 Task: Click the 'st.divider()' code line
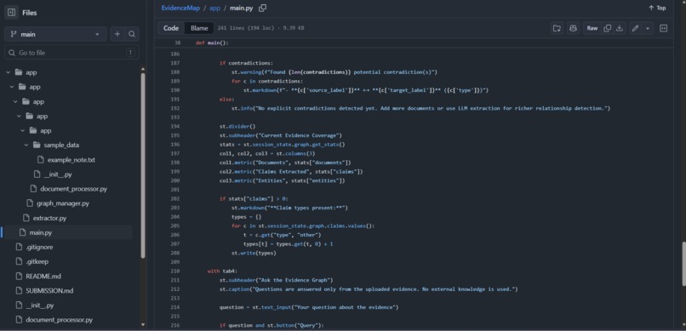[237, 127]
